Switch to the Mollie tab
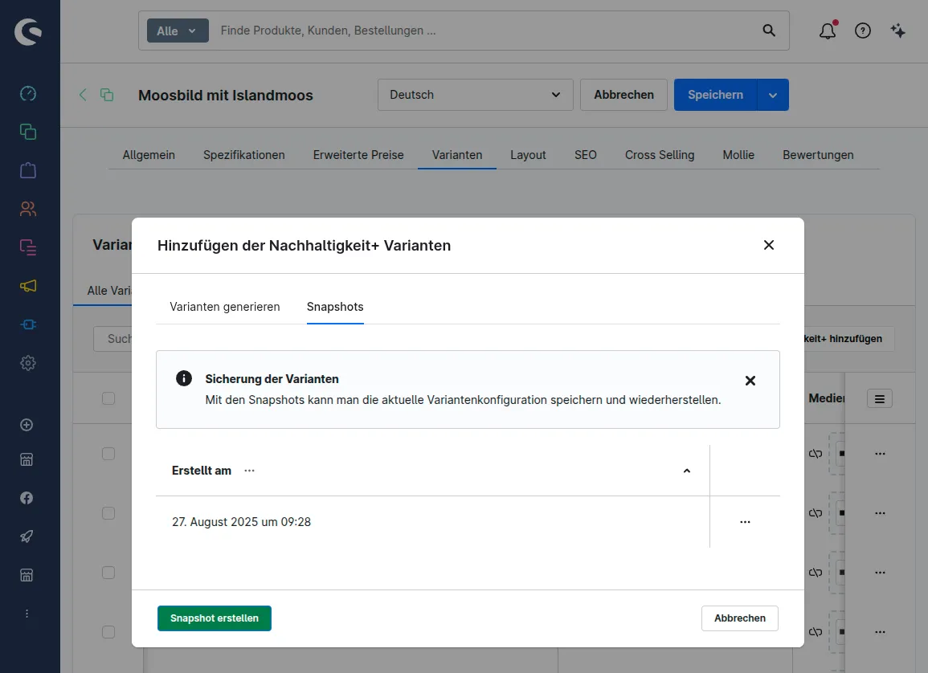928x673 pixels. coord(738,155)
